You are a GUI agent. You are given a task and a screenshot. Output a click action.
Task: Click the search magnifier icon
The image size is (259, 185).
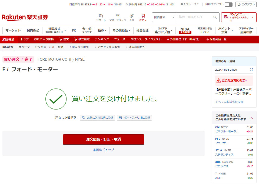215,17
